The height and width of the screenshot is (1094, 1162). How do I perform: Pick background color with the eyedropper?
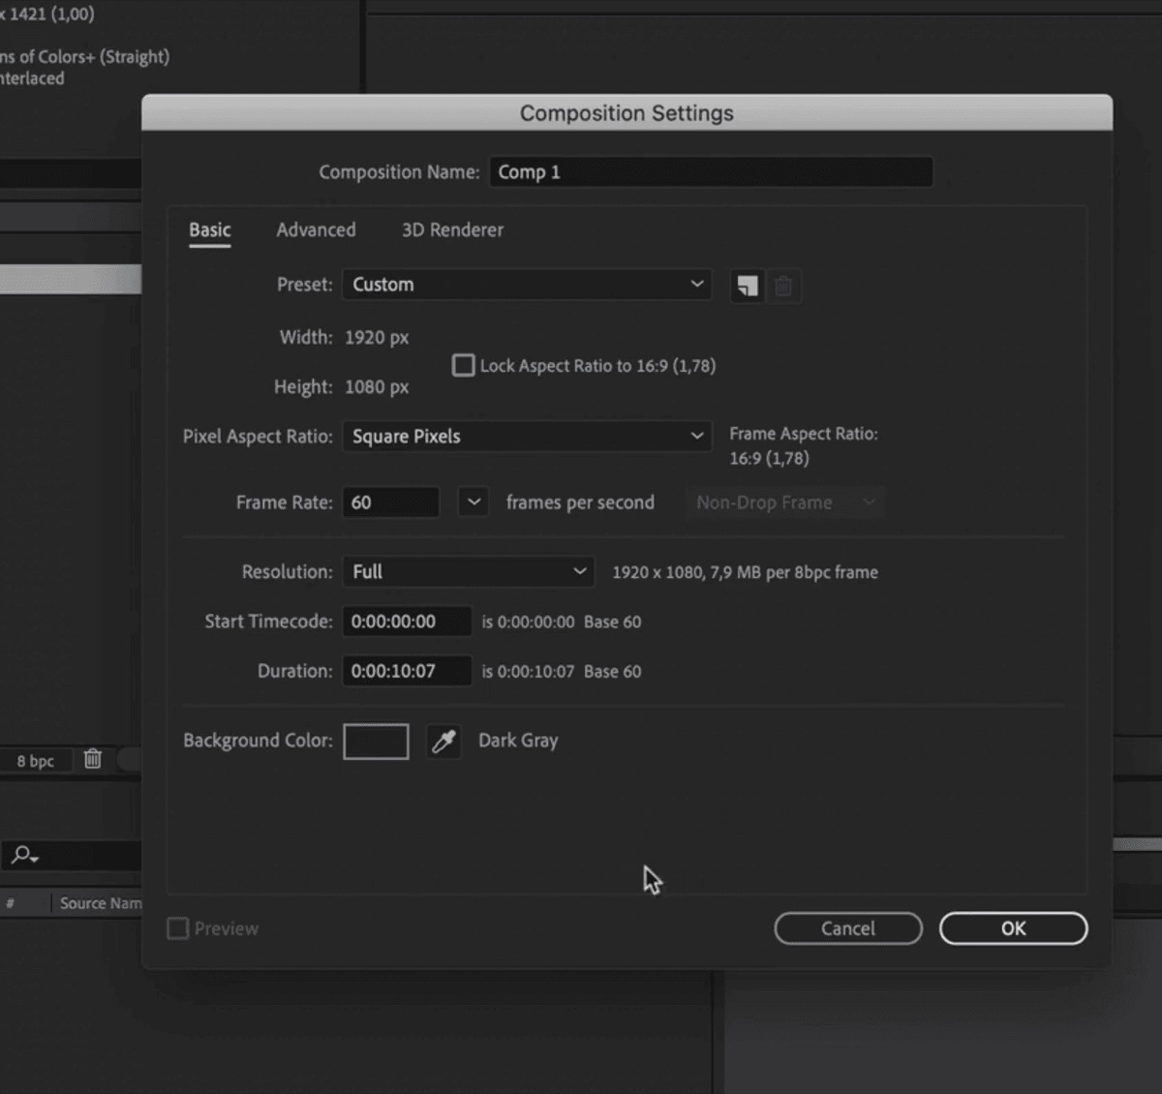click(443, 742)
